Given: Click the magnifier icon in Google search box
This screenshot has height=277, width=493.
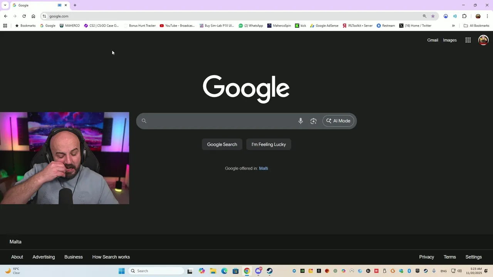Looking at the screenshot, I should click(x=144, y=121).
